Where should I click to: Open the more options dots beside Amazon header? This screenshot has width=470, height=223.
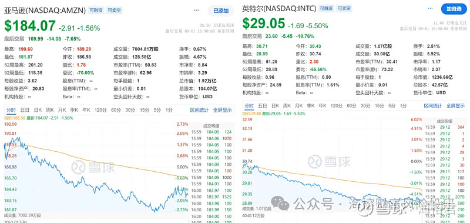196,10
